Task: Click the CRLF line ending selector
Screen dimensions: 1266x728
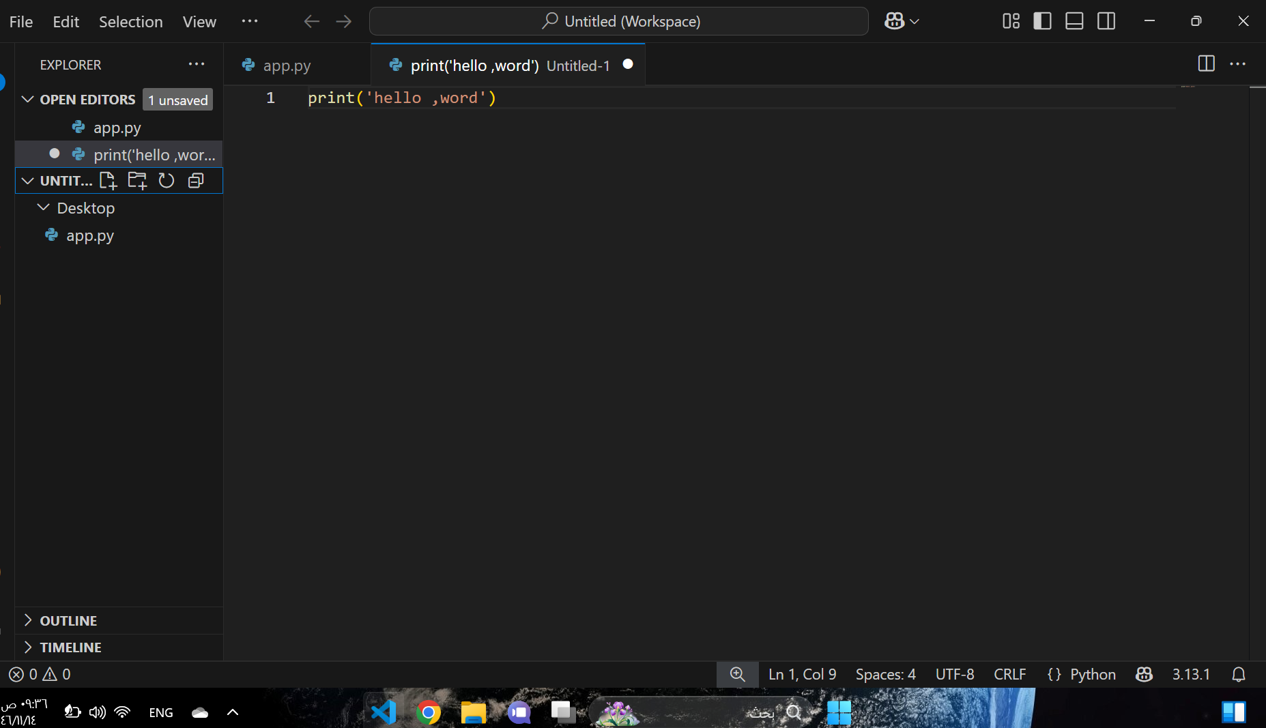Action: (x=1009, y=675)
